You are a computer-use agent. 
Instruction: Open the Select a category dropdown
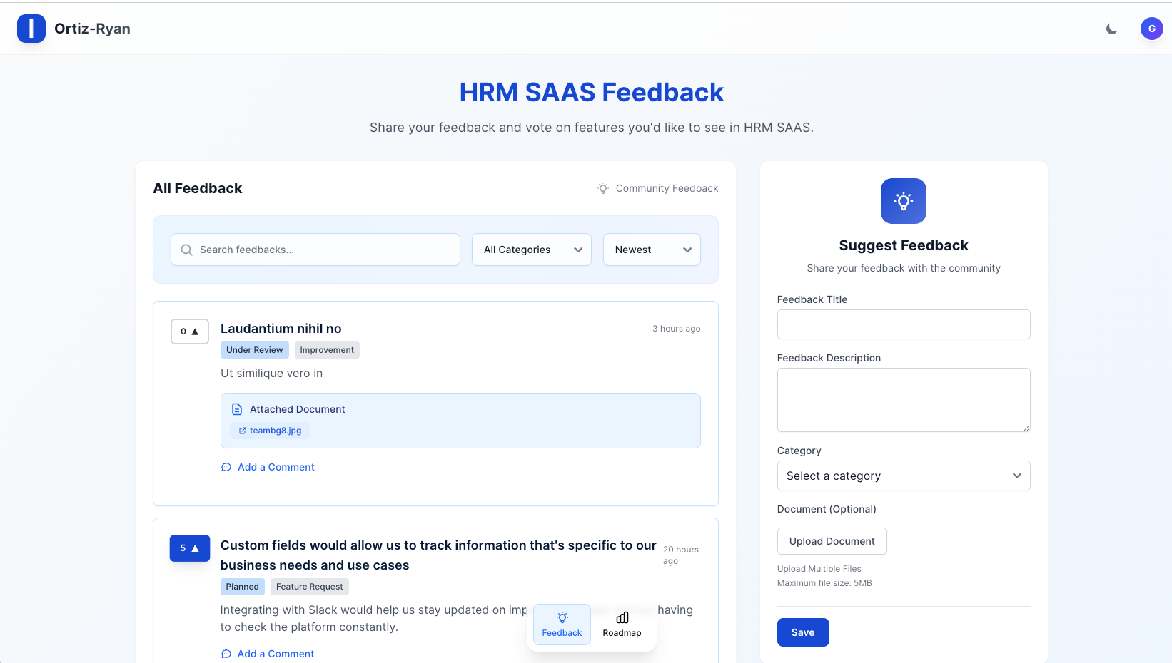(903, 476)
